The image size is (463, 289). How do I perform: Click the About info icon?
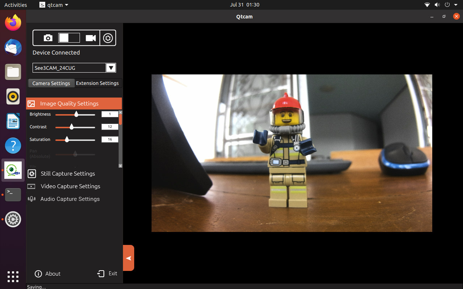coord(38,274)
